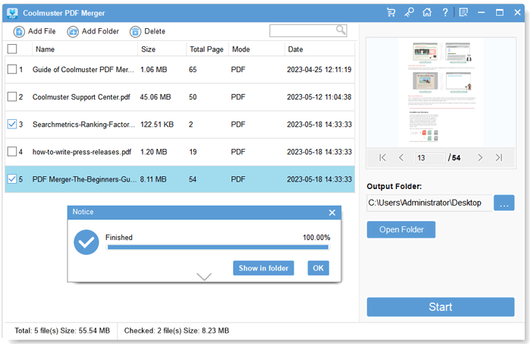Toggle the select-all header checkbox
The height and width of the screenshot is (344, 531).
click(x=12, y=49)
